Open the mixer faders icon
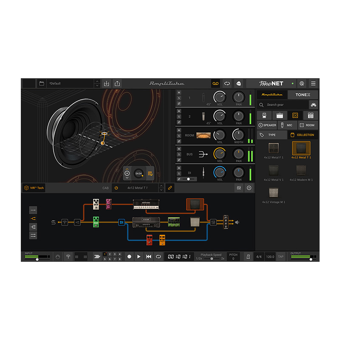Image resolution: width=340 pixels, height=340 pixels. 239,187
